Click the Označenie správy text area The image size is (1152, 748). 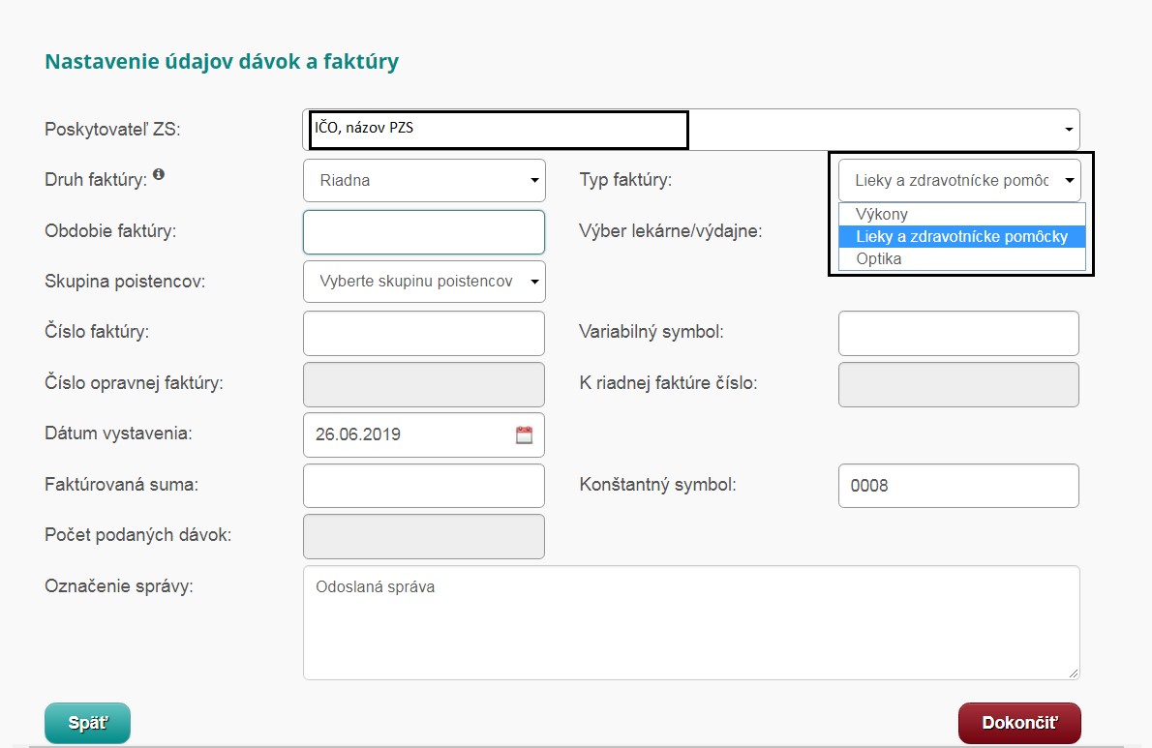coord(691,622)
